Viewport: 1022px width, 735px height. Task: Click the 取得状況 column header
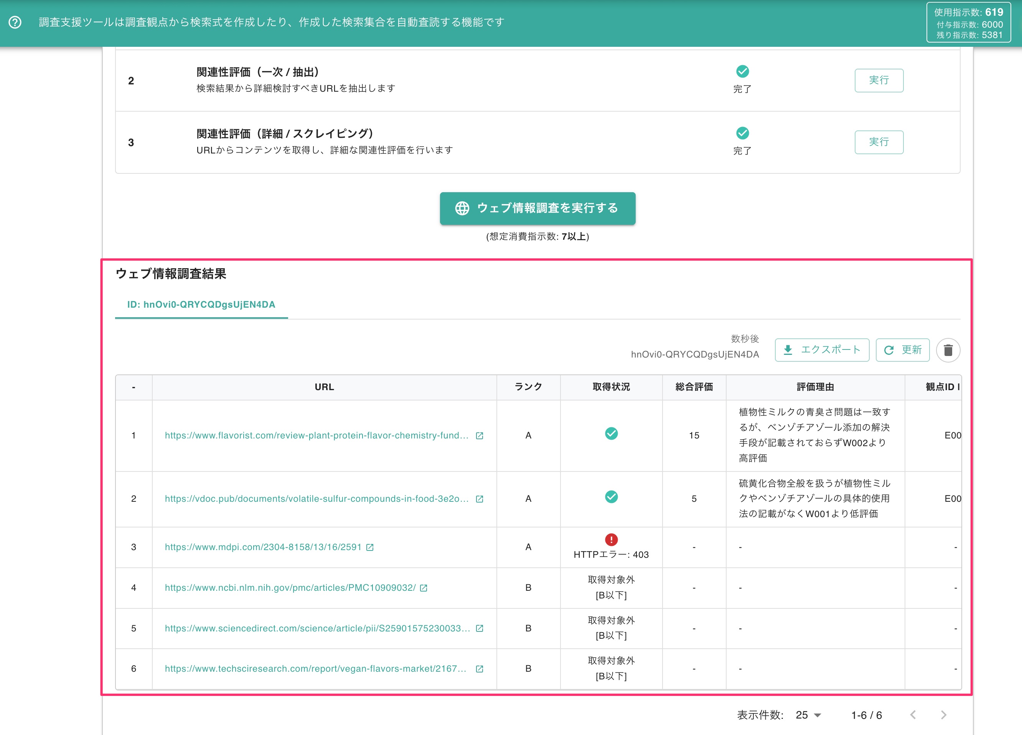click(611, 387)
